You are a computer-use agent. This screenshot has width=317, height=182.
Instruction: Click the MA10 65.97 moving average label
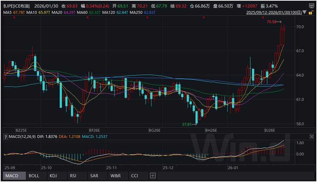coord(38,13)
